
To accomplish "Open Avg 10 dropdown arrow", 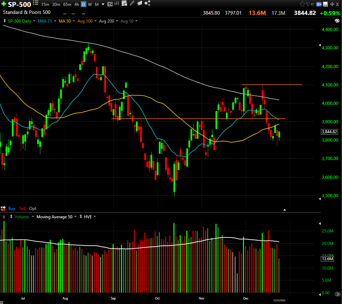I will pos(136,21).
